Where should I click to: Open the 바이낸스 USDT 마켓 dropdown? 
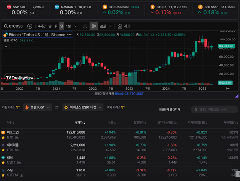click(83, 107)
